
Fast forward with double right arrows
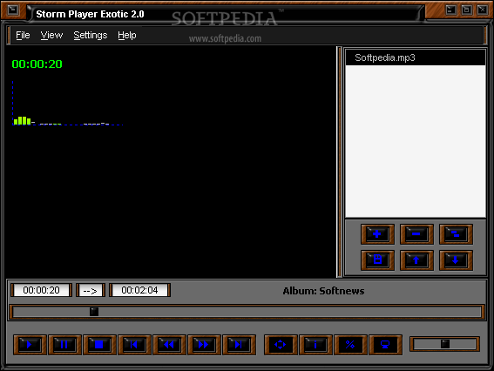[x=204, y=345]
